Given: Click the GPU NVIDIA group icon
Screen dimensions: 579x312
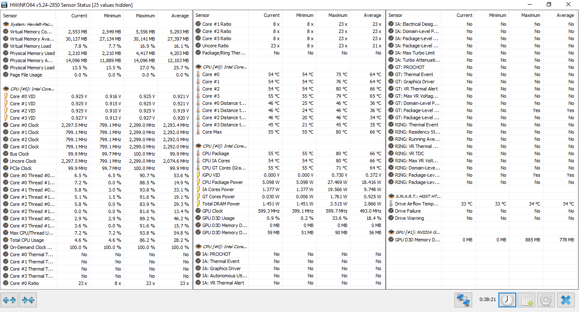Looking at the screenshot, I should click(x=391, y=232).
